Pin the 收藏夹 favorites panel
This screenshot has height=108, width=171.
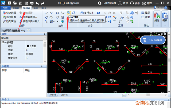pos(42,66)
